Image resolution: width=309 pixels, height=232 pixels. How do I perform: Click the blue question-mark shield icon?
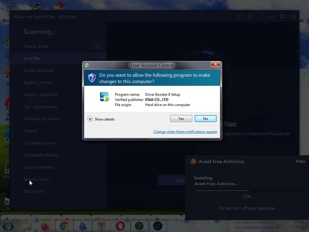click(x=92, y=78)
